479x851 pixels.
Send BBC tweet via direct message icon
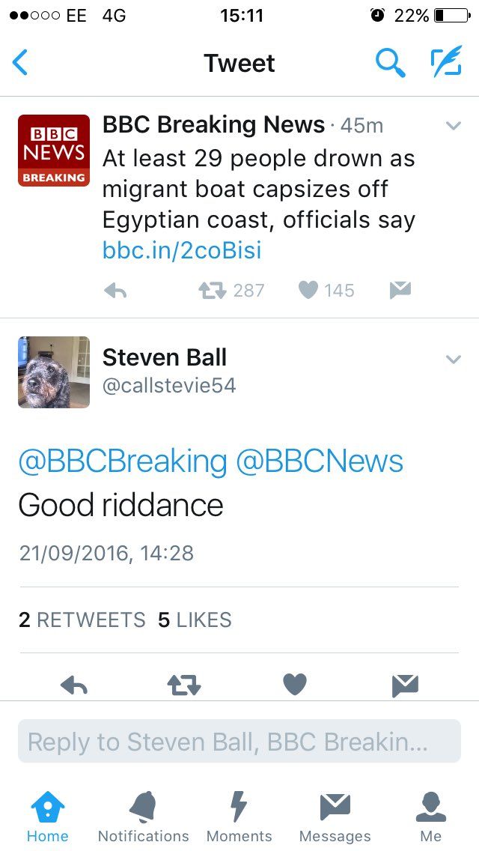click(400, 291)
